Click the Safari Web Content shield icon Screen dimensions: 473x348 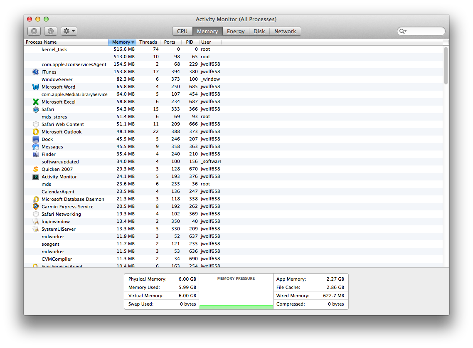click(x=36, y=124)
